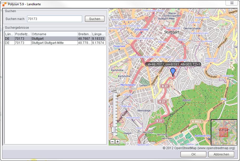Confirm with the OK button
Viewport: 240px width, 161px height.
193,154
